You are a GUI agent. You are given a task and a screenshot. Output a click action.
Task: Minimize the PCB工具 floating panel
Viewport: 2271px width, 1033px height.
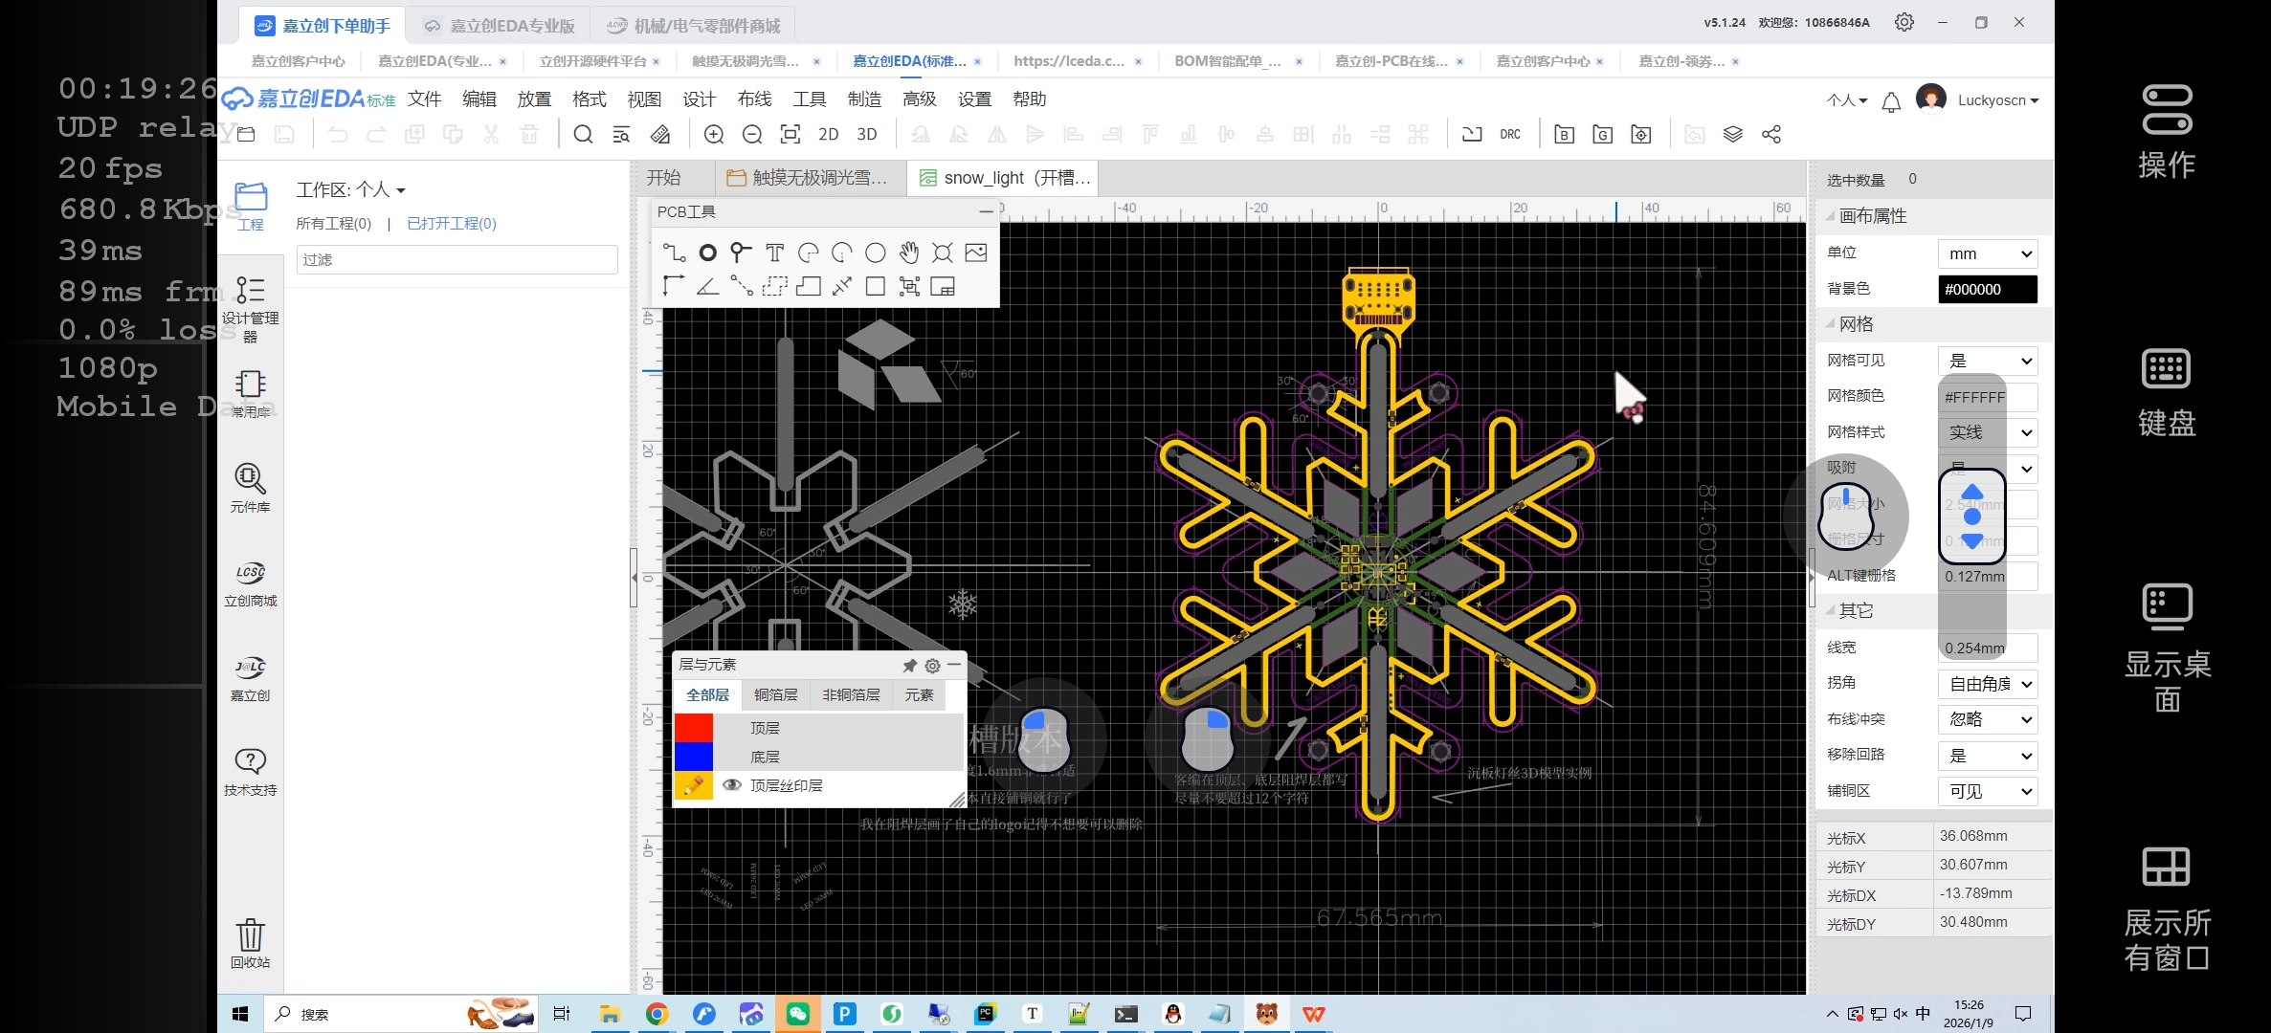(x=986, y=211)
